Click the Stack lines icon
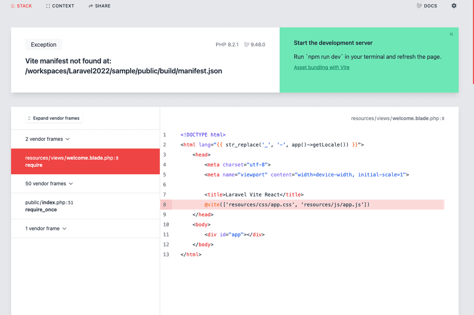474x315 pixels. click(x=13, y=6)
